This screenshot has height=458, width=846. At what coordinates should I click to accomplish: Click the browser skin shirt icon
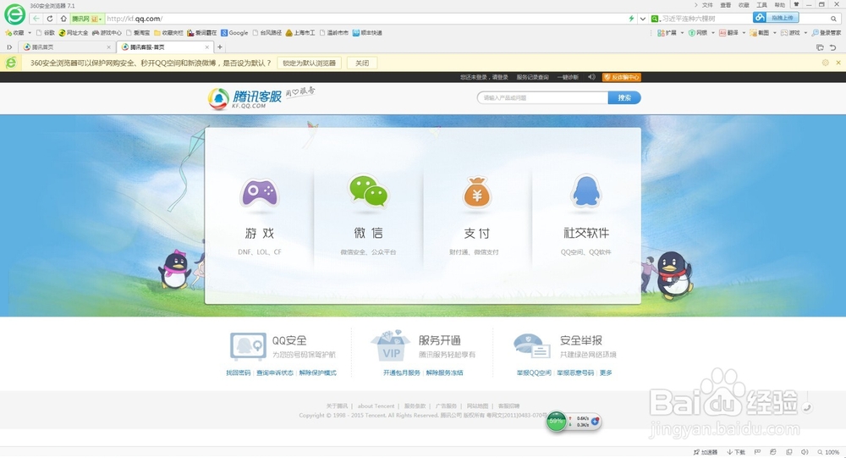pyautogui.click(x=796, y=4)
